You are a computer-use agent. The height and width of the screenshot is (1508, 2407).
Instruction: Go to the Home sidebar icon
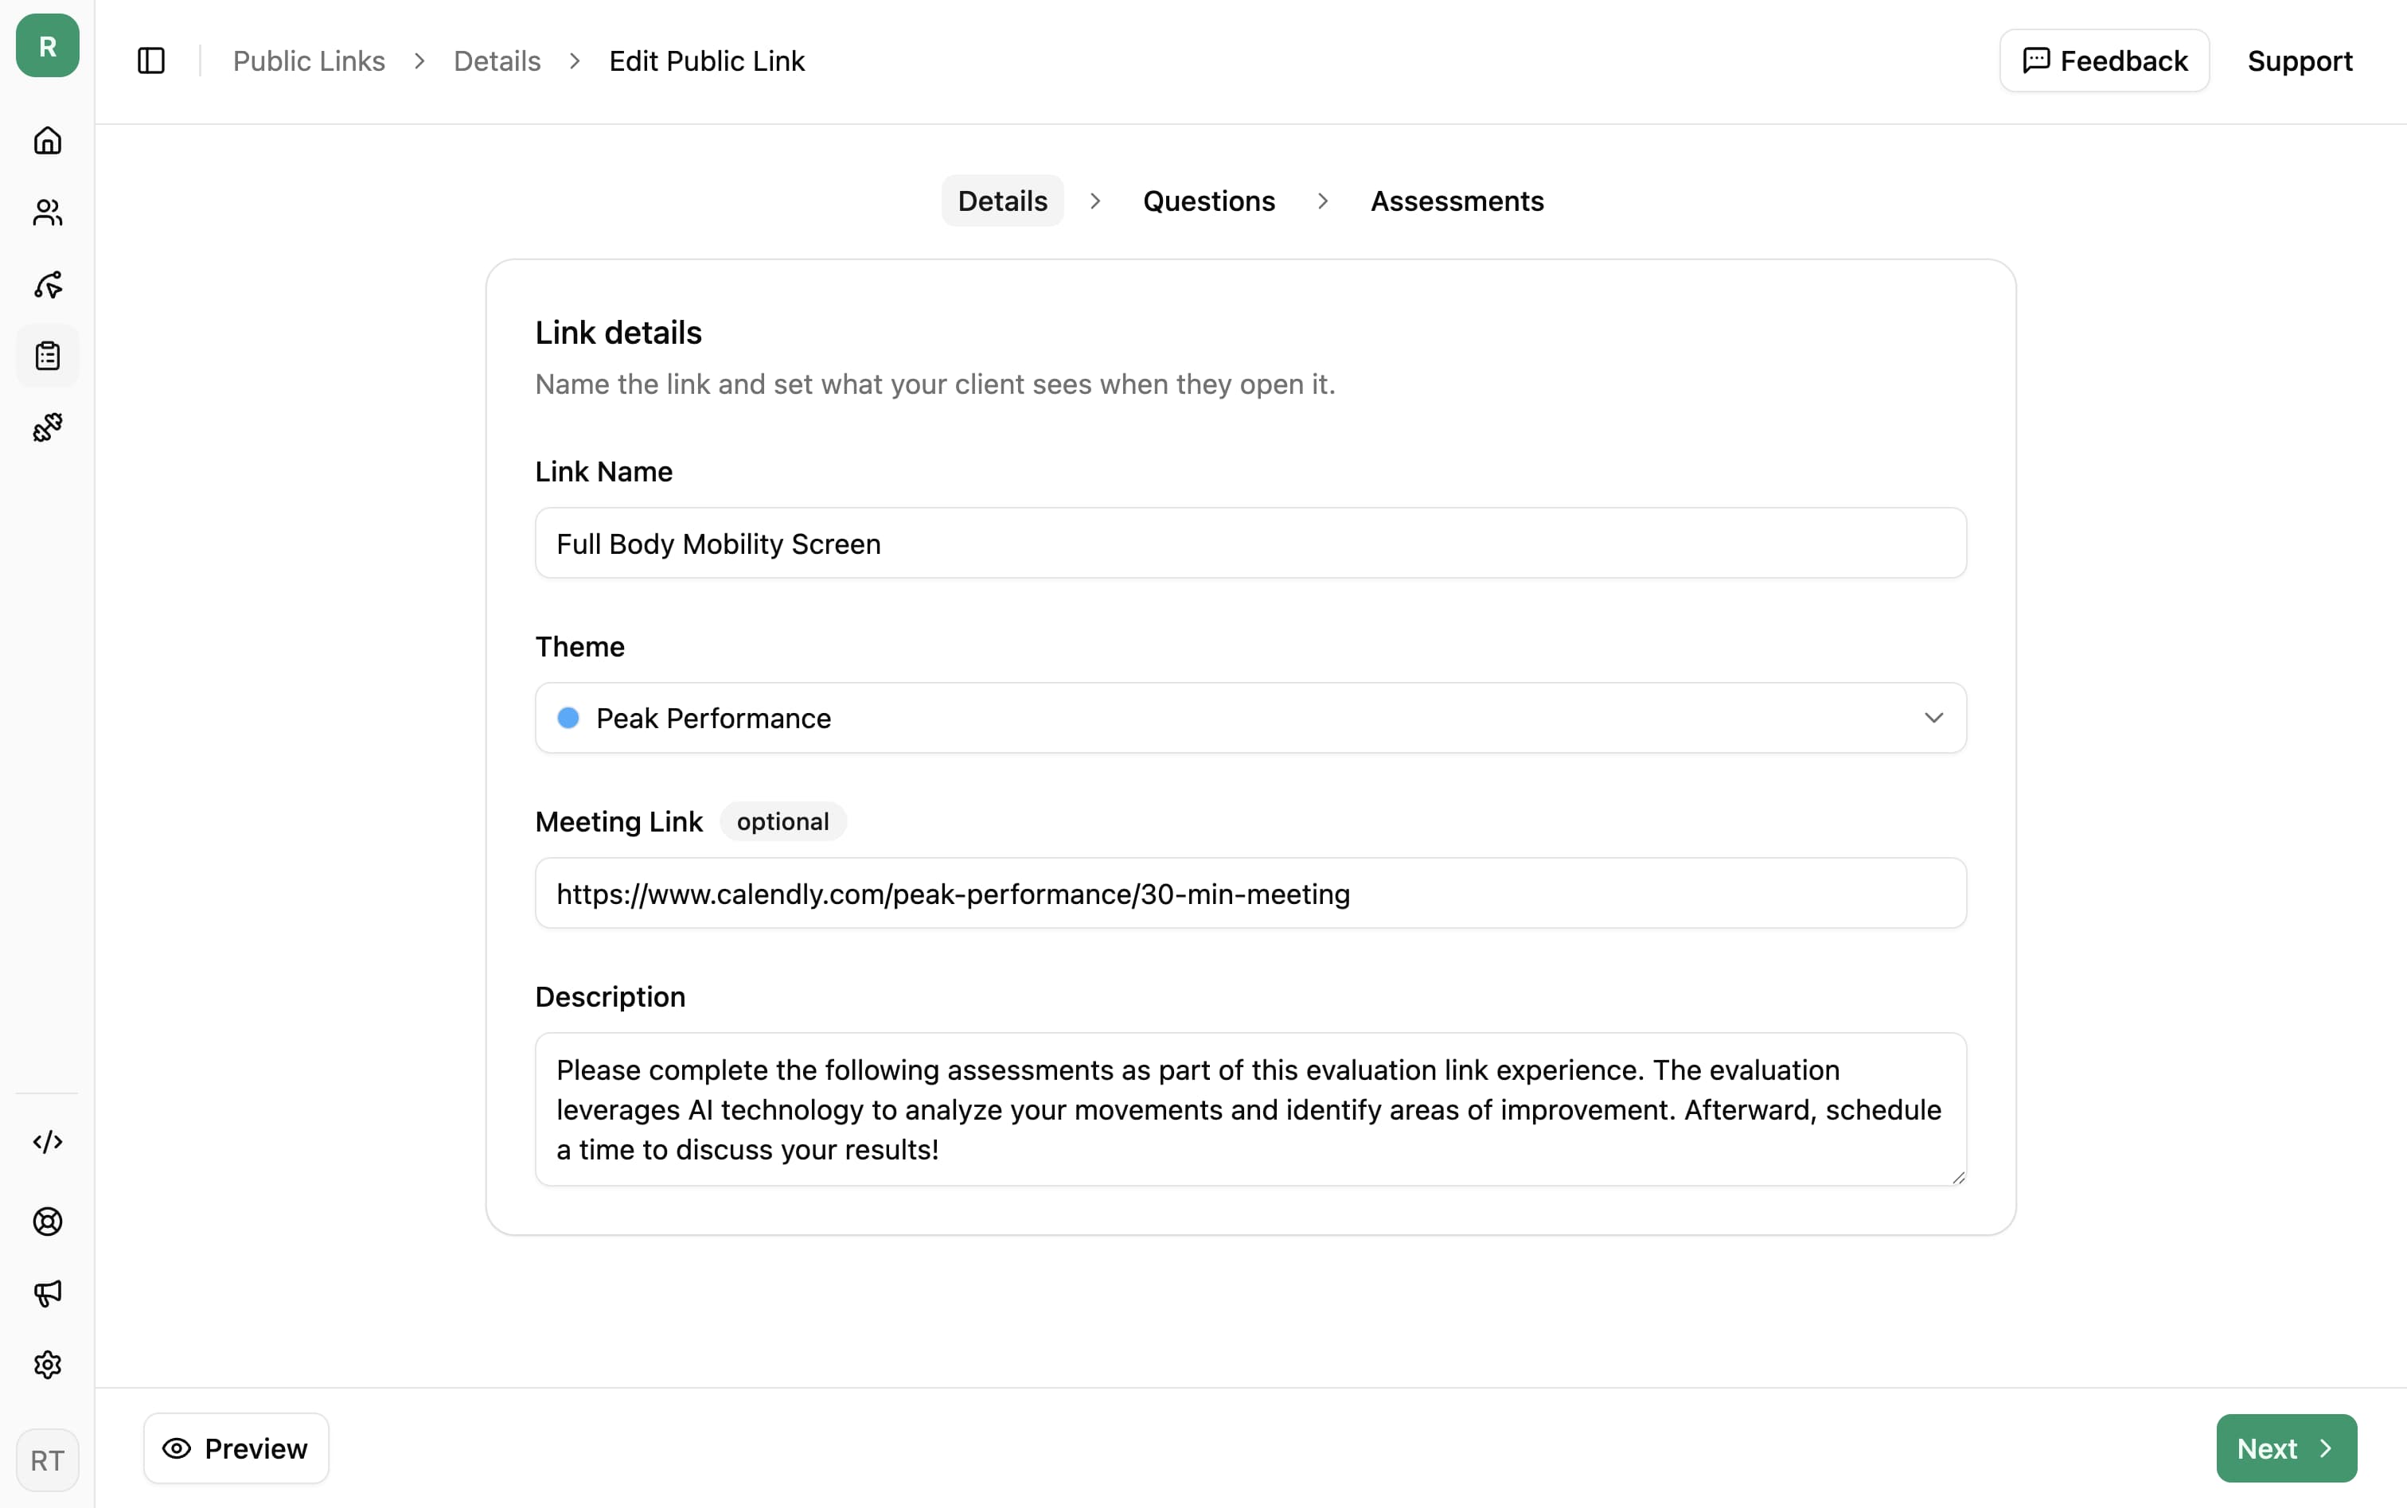[47, 141]
